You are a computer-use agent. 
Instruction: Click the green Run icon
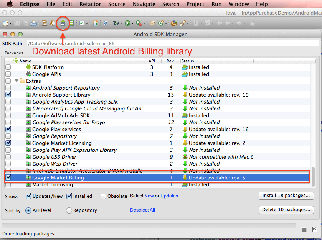click(127, 23)
